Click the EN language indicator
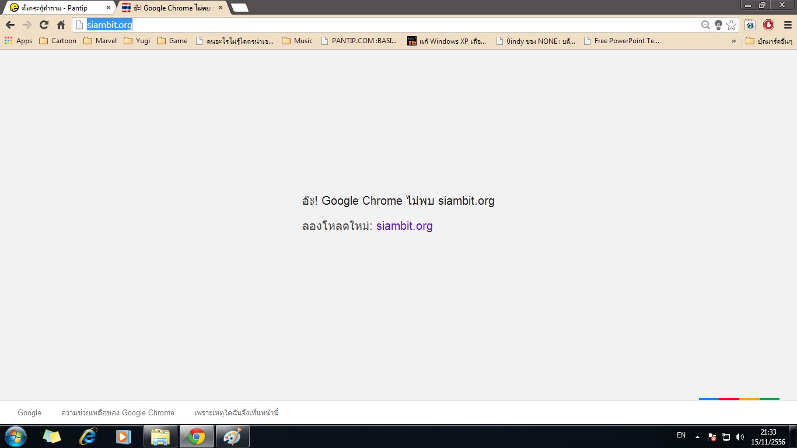Screen dimensions: 797x448 click(x=681, y=435)
